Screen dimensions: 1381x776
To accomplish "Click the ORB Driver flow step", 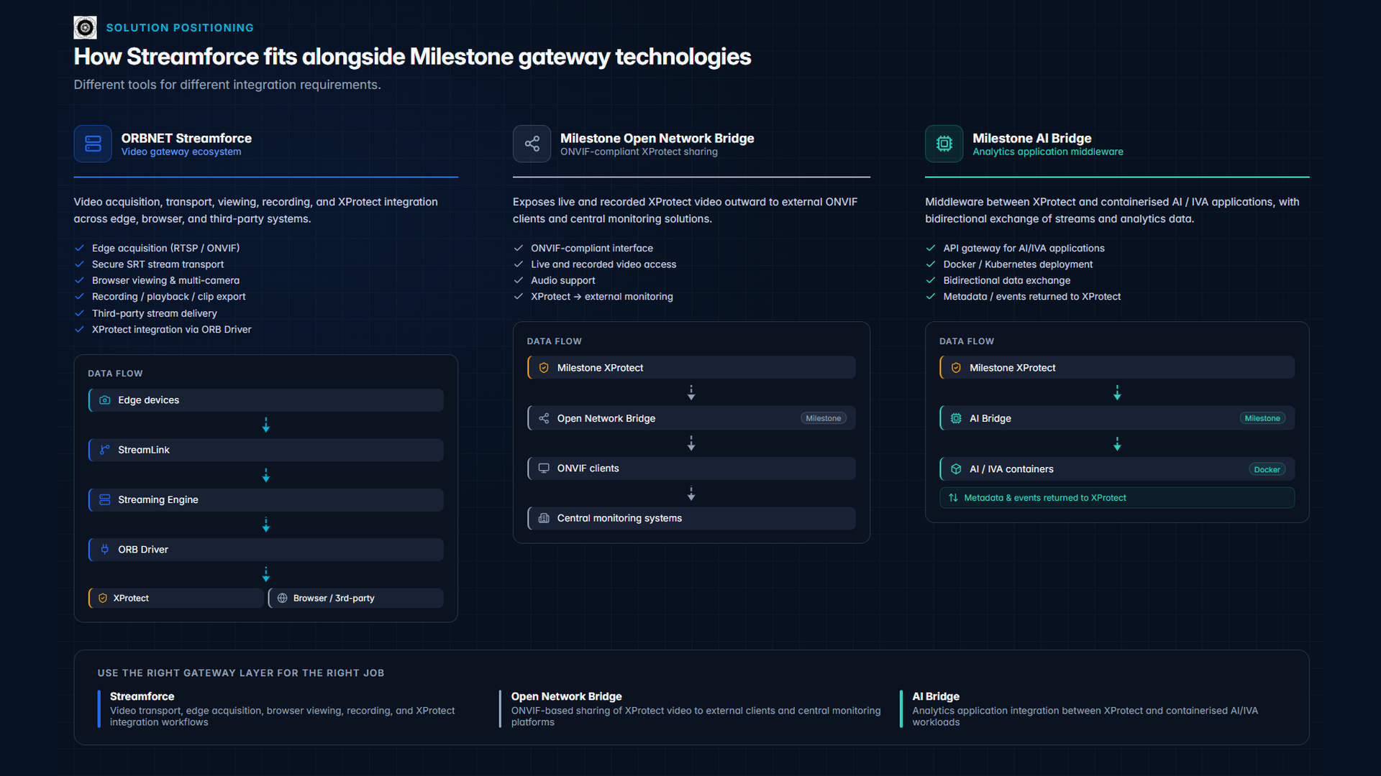I will pyautogui.click(x=265, y=550).
